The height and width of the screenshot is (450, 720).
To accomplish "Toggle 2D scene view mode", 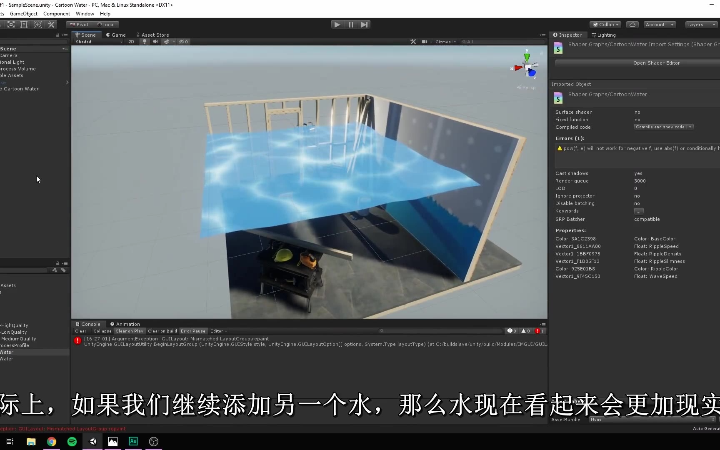I will coord(131,42).
